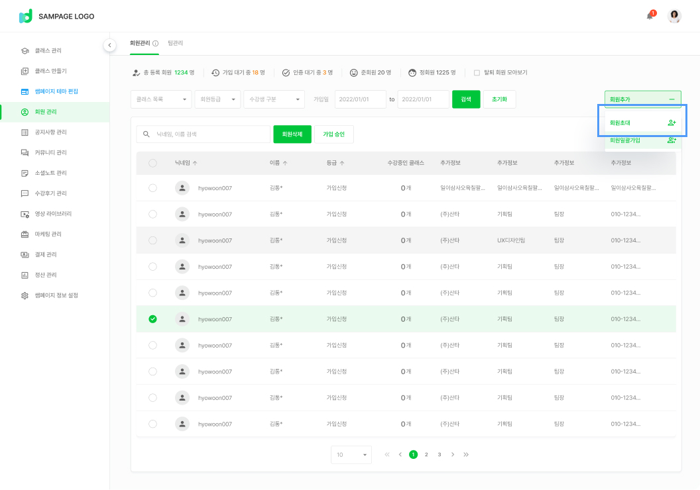Click the 가입 승인 button
Viewport: 700px width, 490px height.
333,134
